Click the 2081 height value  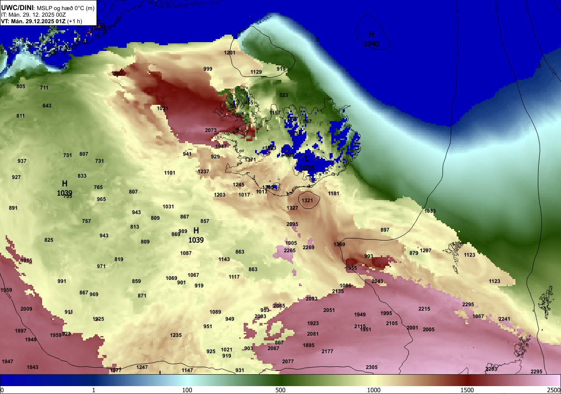coord(313,334)
